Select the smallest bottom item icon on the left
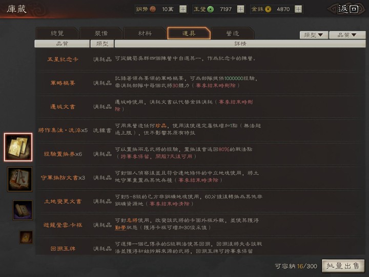 tap(26, 236)
